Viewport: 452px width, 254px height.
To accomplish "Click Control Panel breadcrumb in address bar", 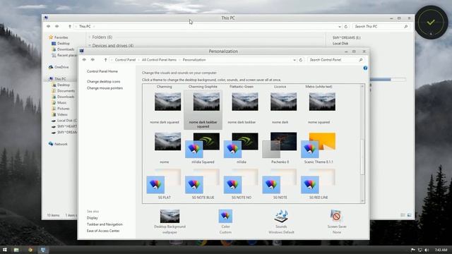I will coord(125,60).
